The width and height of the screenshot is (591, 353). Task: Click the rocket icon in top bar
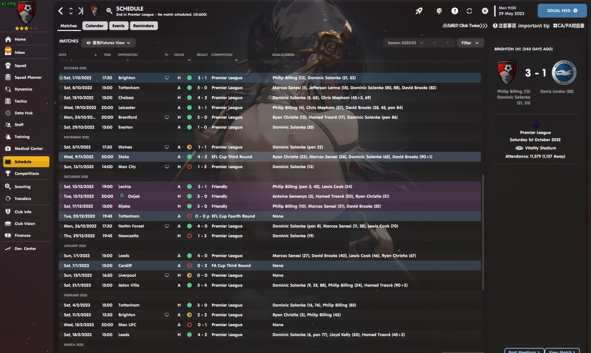(x=419, y=11)
